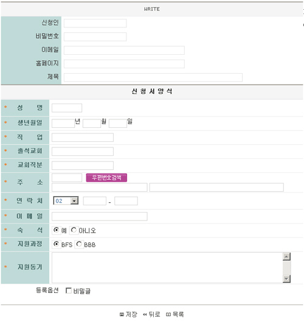Click the 직업 occupation input field
The width and height of the screenshot is (304, 321).
pyautogui.click(x=83, y=138)
